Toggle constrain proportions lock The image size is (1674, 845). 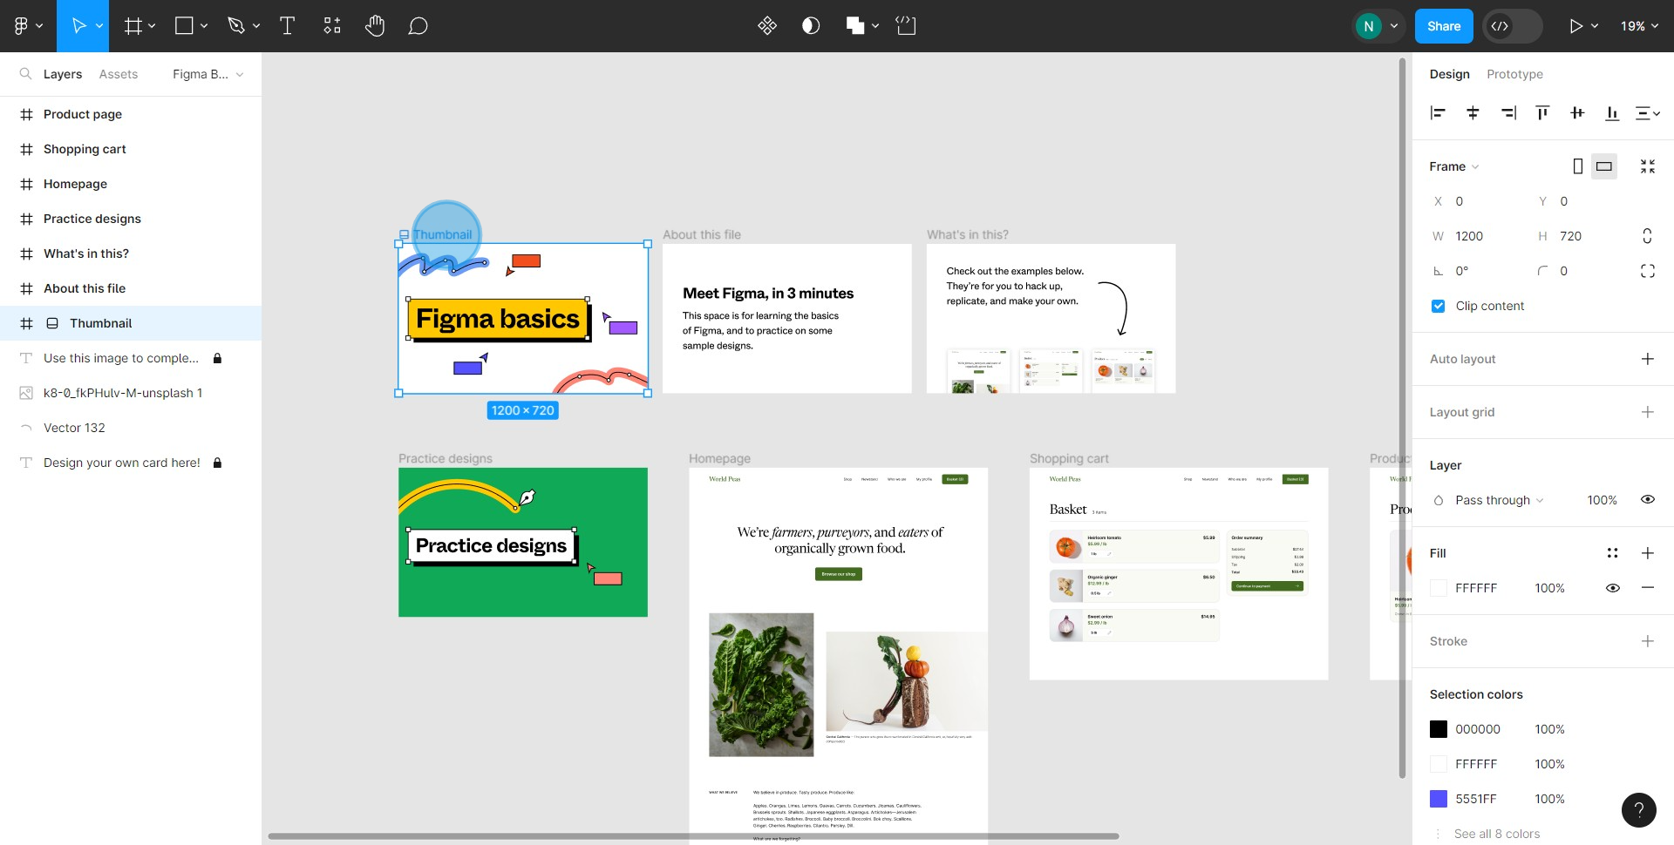pos(1647,236)
